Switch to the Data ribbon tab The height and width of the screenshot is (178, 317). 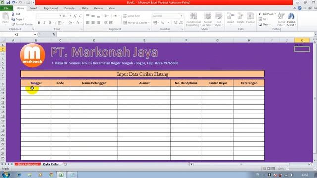[85, 8]
